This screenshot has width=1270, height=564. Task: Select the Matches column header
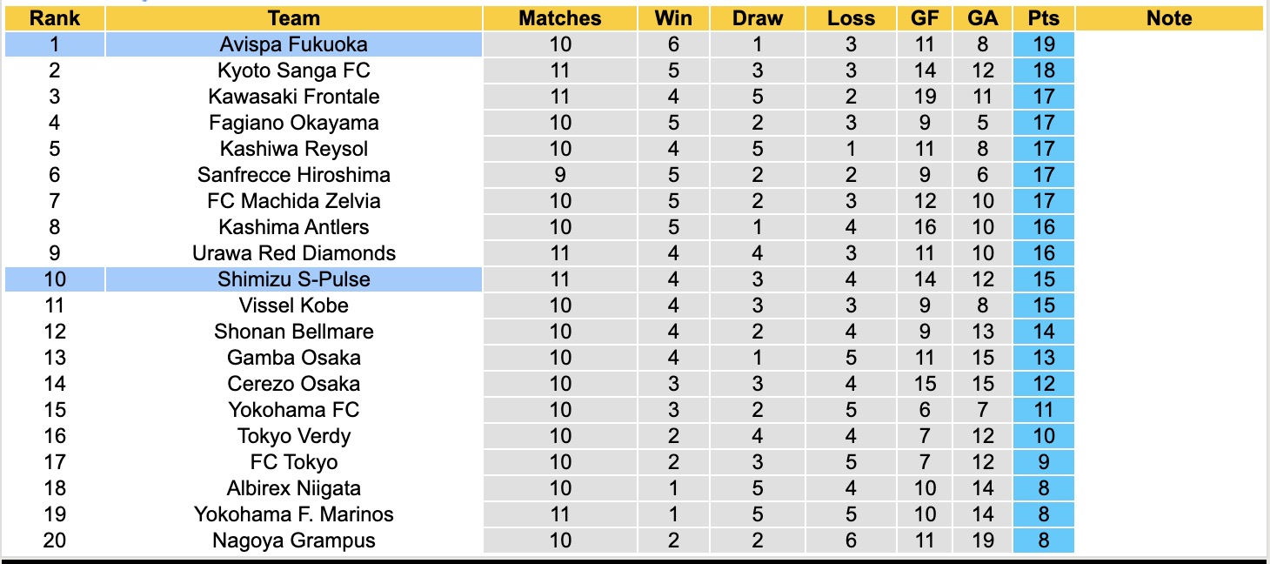559,18
